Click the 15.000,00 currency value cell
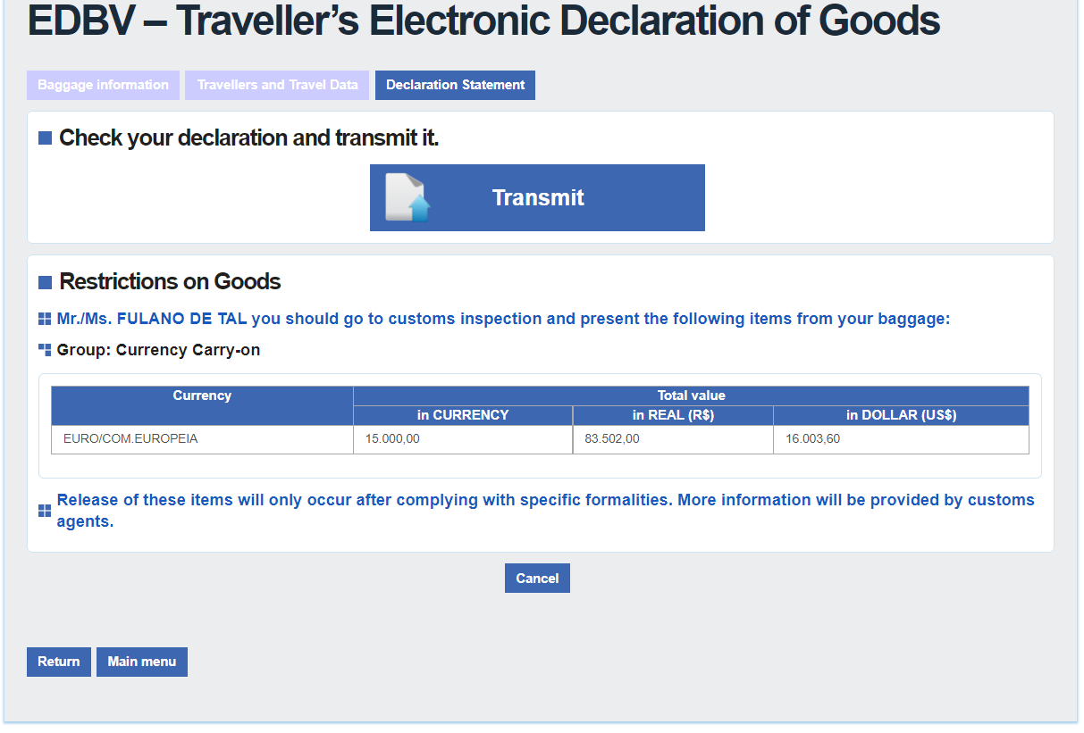The height and width of the screenshot is (733, 1084). pos(463,439)
